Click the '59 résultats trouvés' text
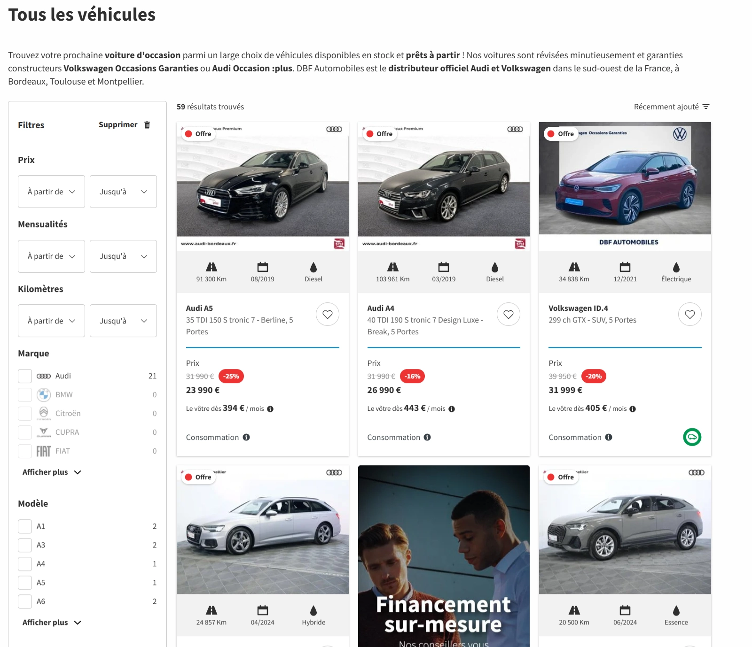Image resolution: width=752 pixels, height=647 pixels. (x=210, y=107)
